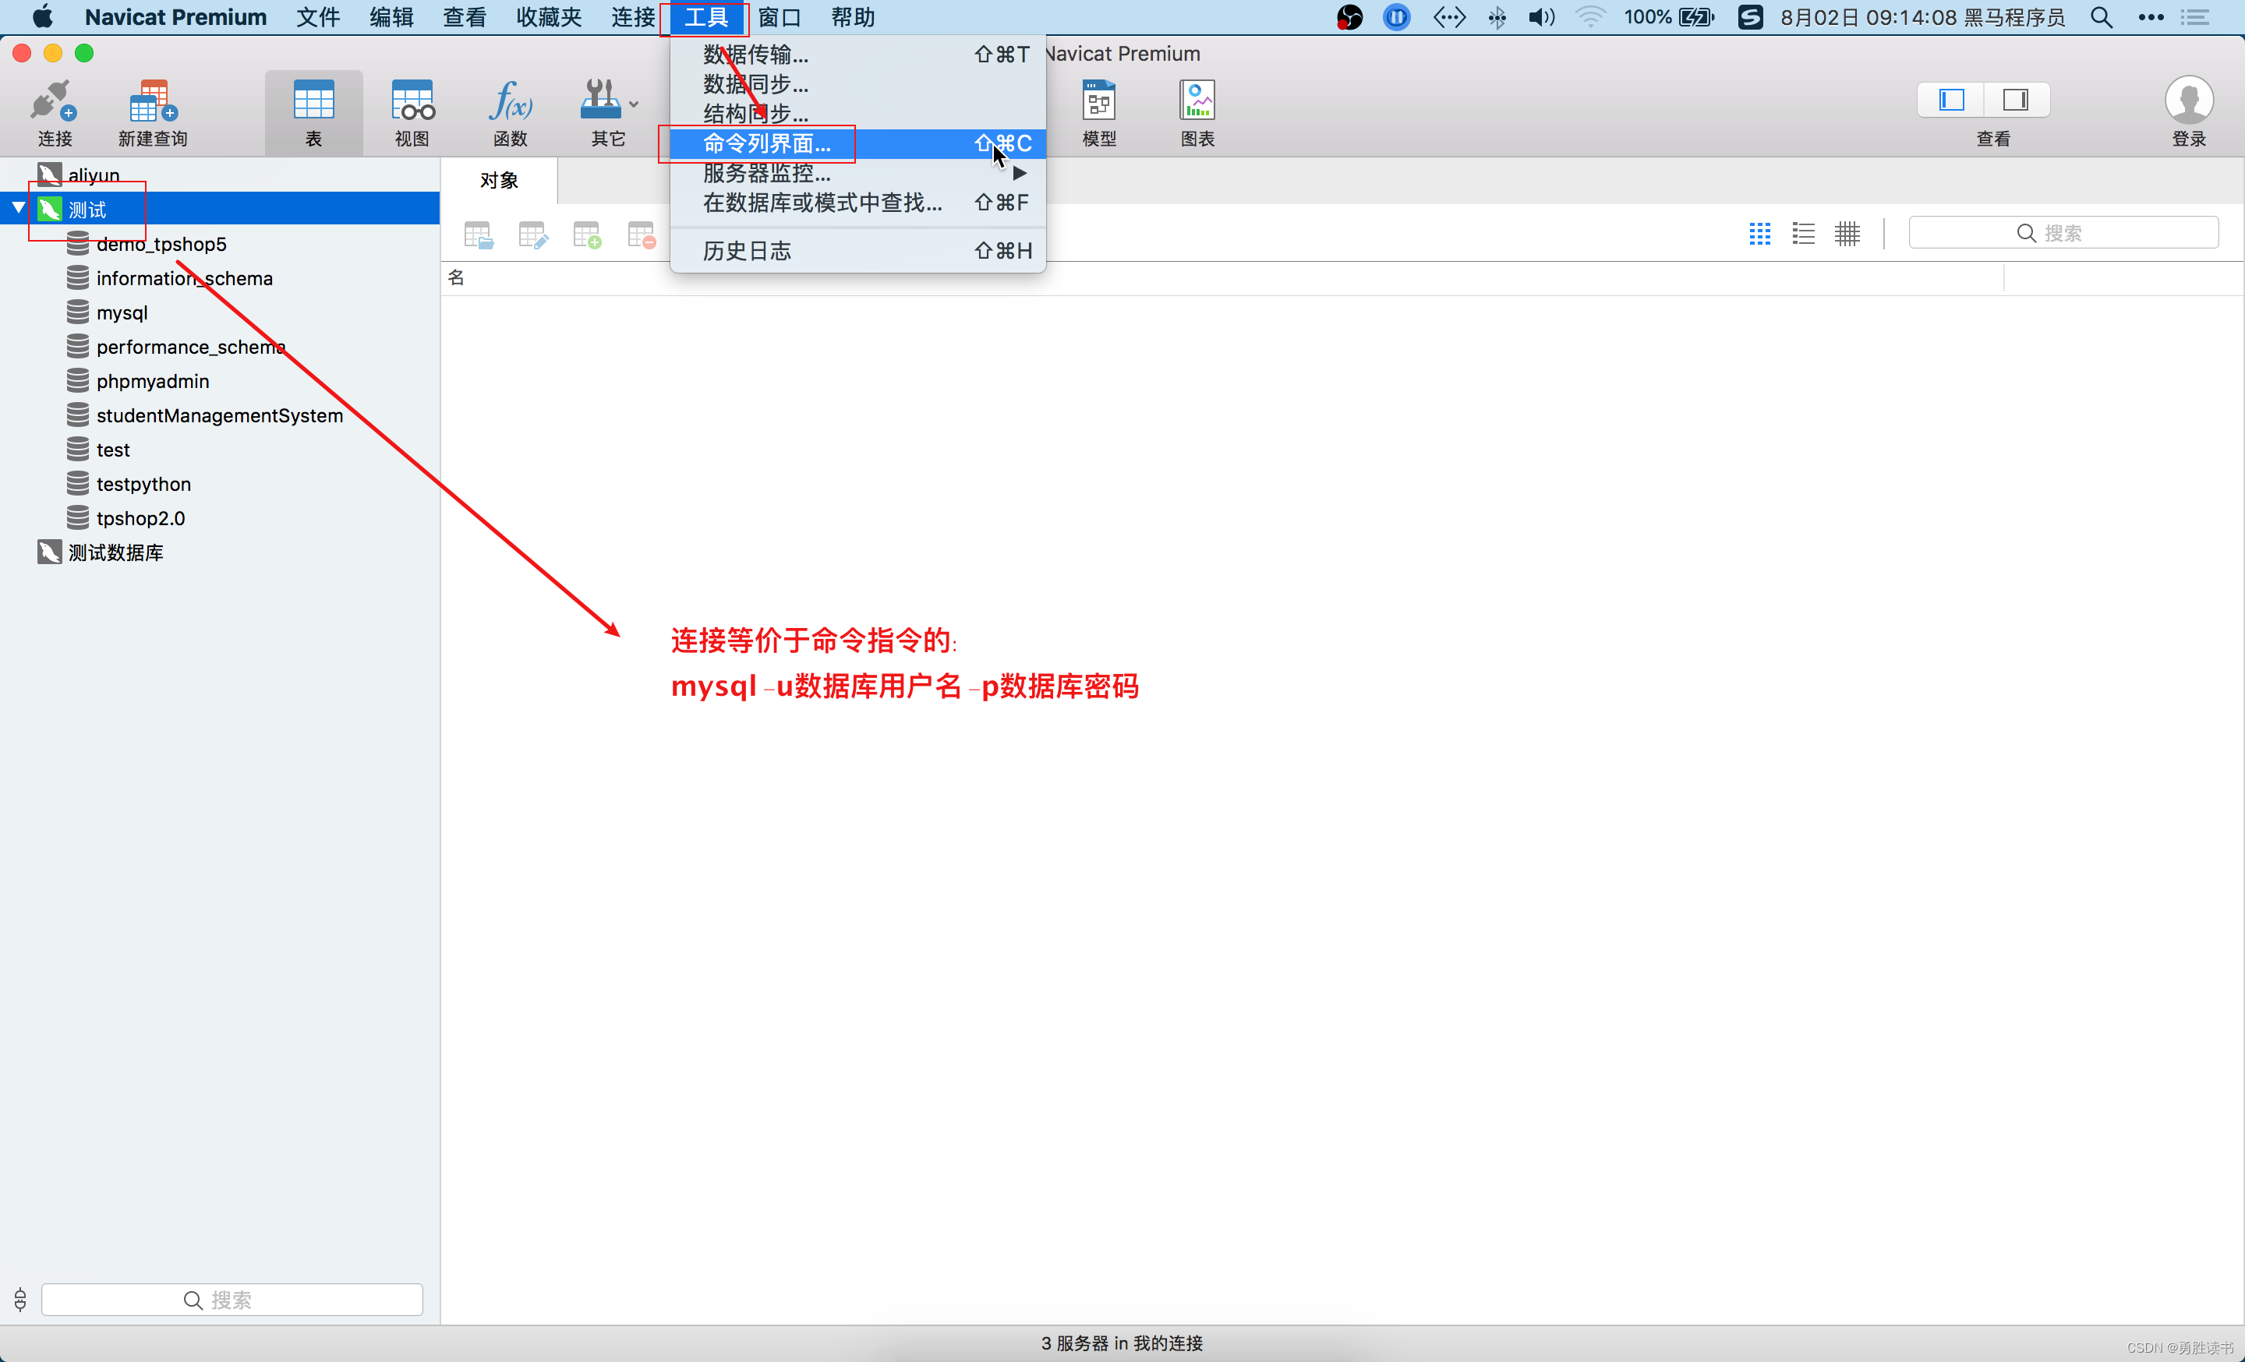Click the demo_tpshop5 database icon
This screenshot has width=2245, height=1362.
click(79, 243)
